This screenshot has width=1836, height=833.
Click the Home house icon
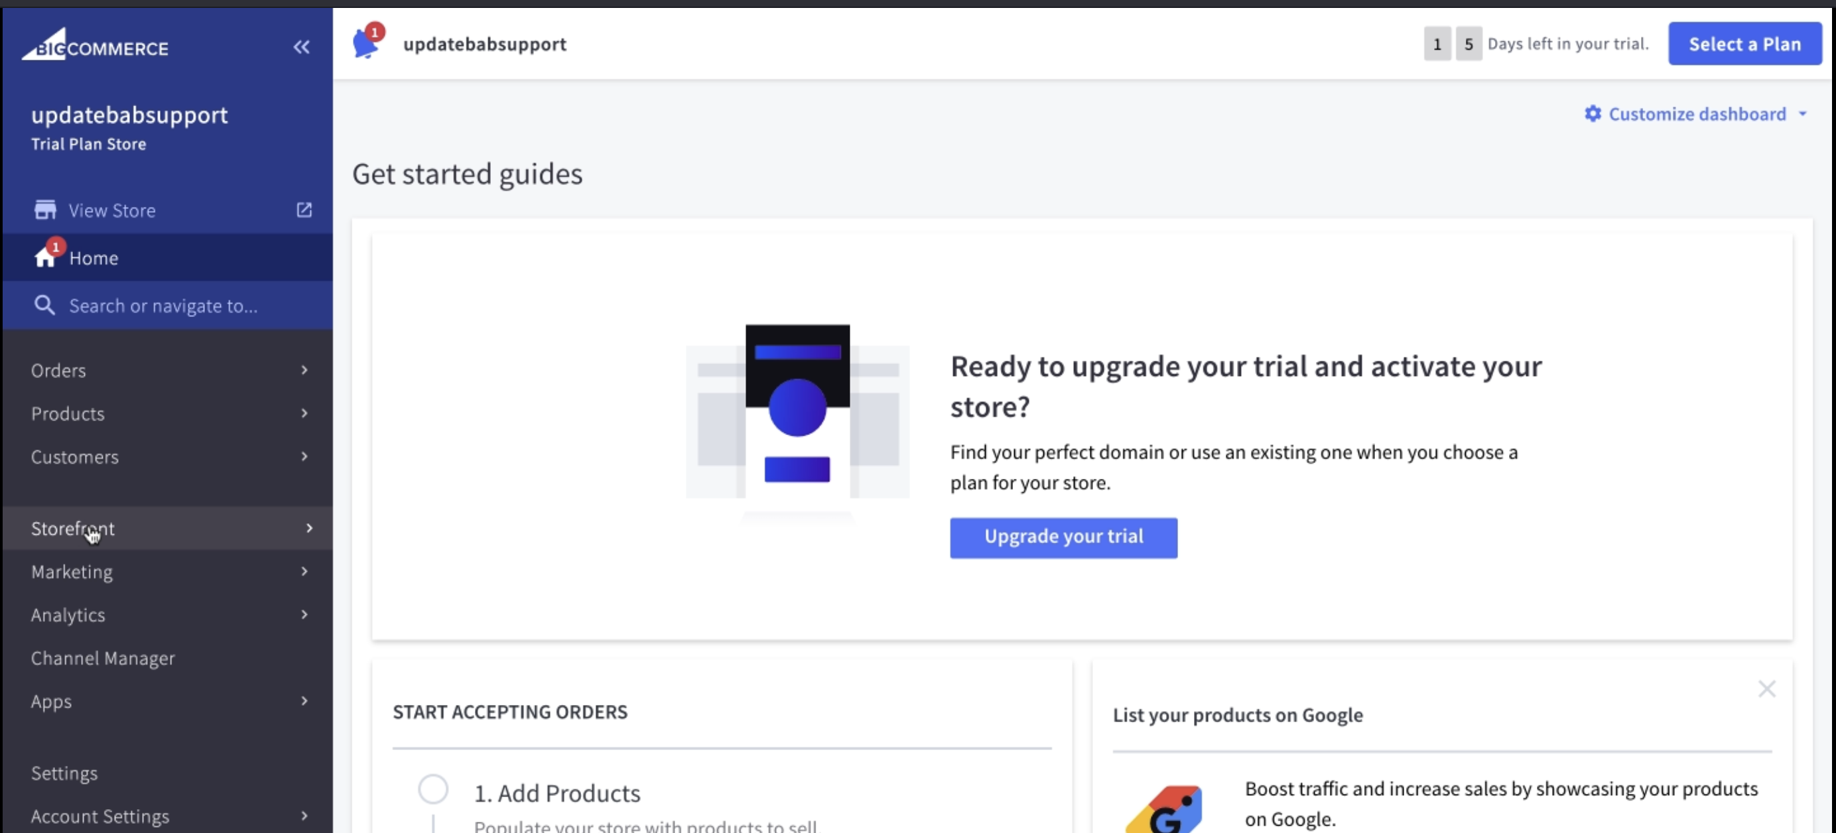click(x=45, y=257)
